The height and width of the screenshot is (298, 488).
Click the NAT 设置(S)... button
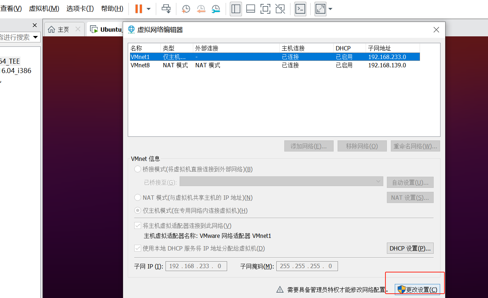410,198
